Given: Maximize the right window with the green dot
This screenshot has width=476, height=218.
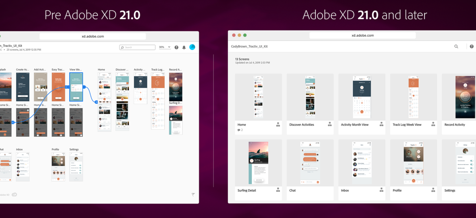Looking at the screenshot, I should [x=245, y=35].
